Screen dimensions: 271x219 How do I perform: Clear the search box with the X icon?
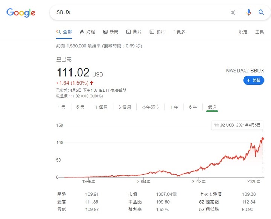(233, 12)
